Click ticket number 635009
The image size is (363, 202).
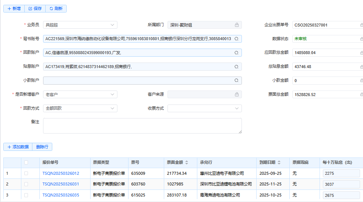tap(138, 173)
